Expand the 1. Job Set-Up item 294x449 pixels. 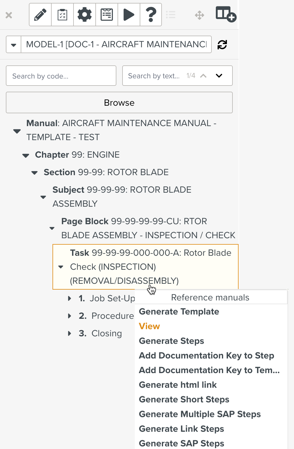(x=69, y=298)
